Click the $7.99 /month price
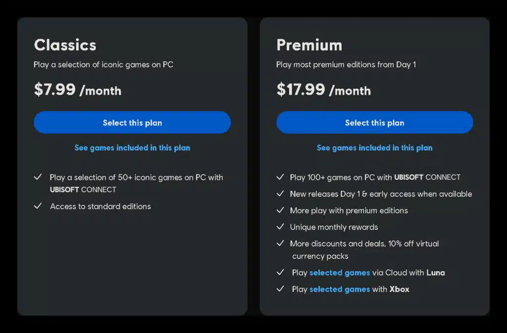507x333 pixels. click(x=78, y=90)
